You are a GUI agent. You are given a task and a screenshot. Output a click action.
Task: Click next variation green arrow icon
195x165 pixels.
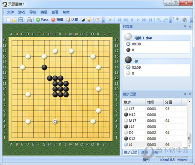click(166, 19)
